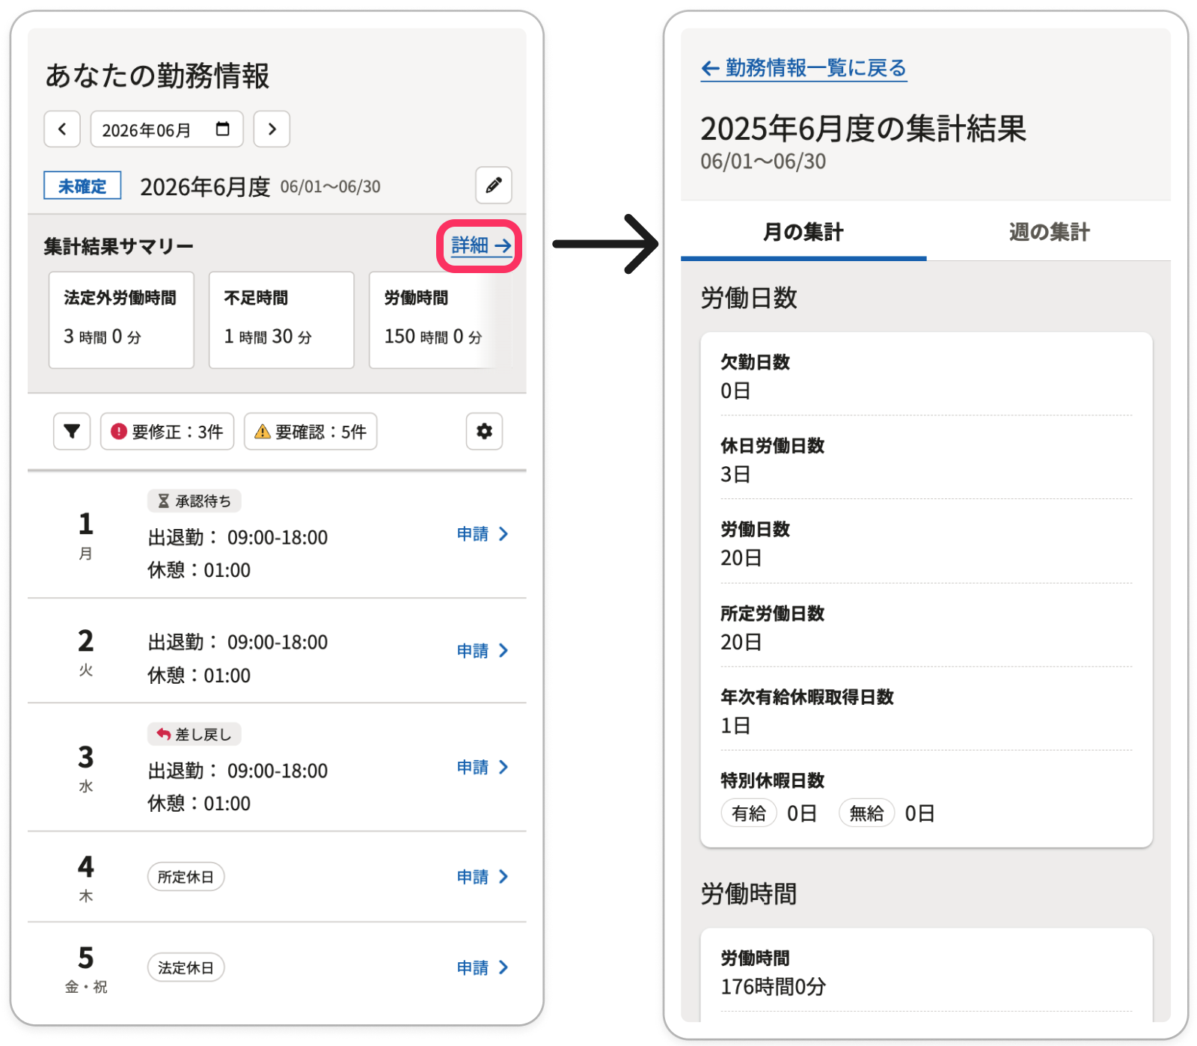
Task: Click 所定休日 tag on day 4
Action: click(186, 876)
